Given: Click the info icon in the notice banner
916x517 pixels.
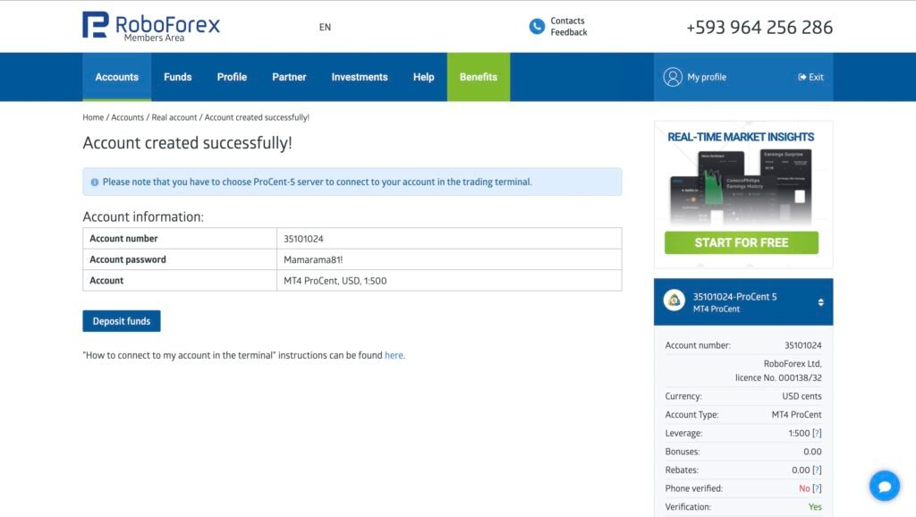Looking at the screenshot, I should point(95,182).
